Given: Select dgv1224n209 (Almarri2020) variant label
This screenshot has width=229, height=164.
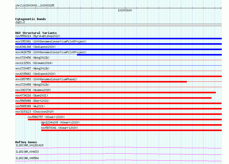Looking at the screenshot, I should 60,122.
